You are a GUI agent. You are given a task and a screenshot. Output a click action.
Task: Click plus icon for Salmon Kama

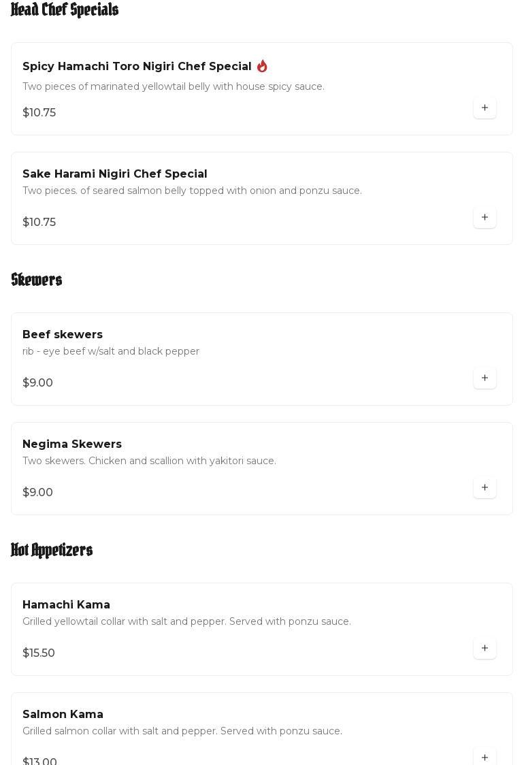[x=485, y=757]
